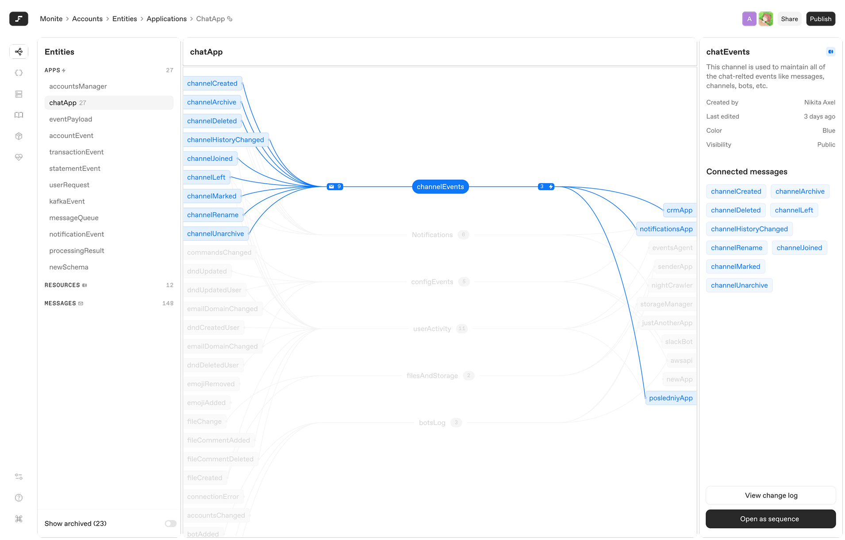Click the link icon next to ChatApp

point(230,19)
